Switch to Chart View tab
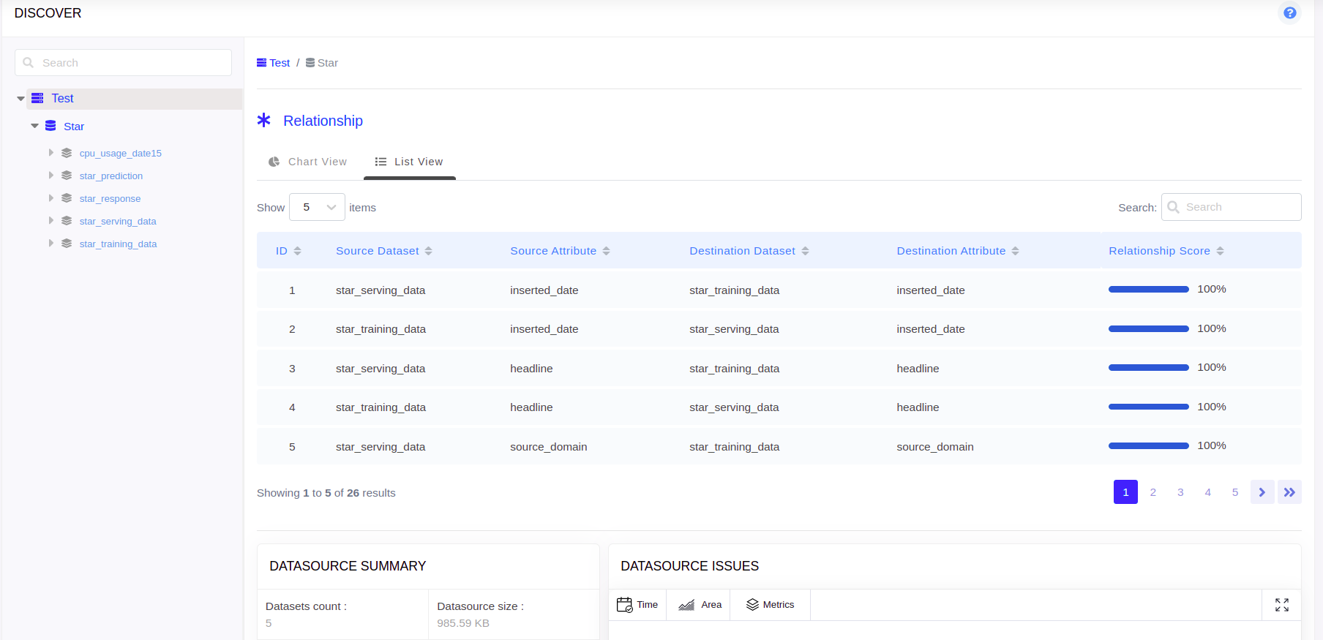Viewport: 1323px width, 640px height. point(308,162)
